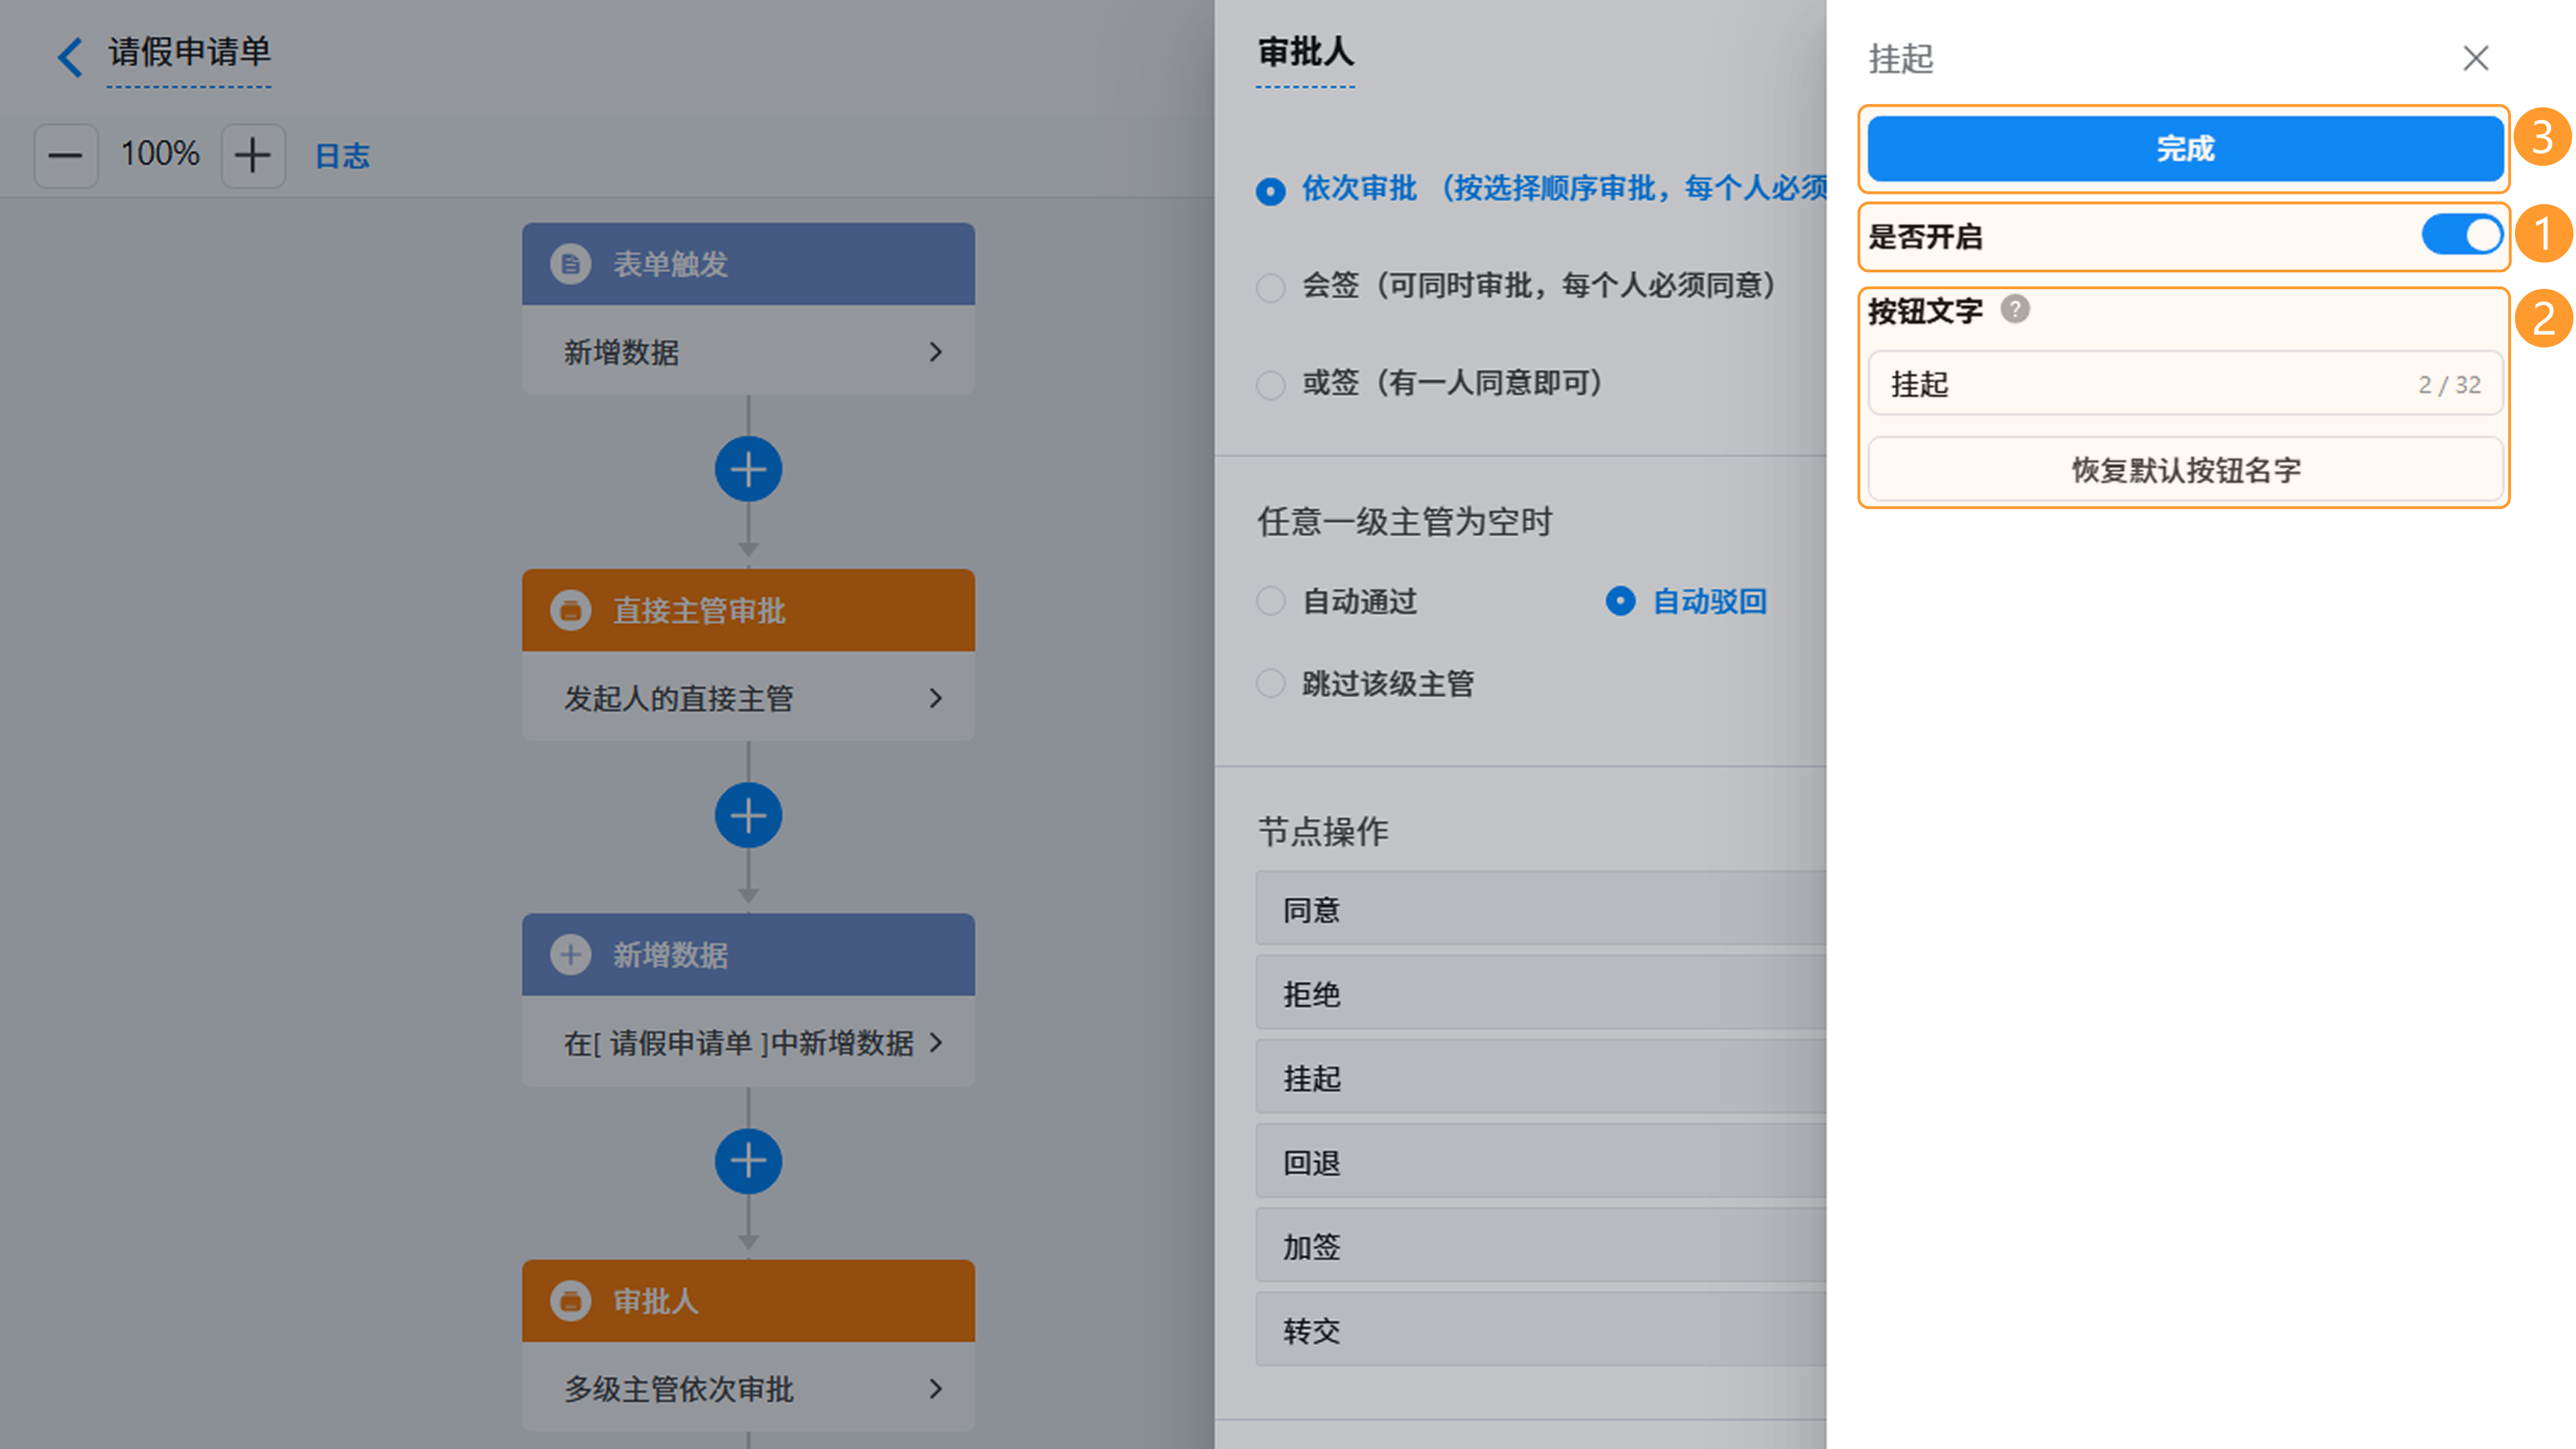Select the 依次审批 radio option
2576x1449 pixels.
click(x=1270, y=191)
